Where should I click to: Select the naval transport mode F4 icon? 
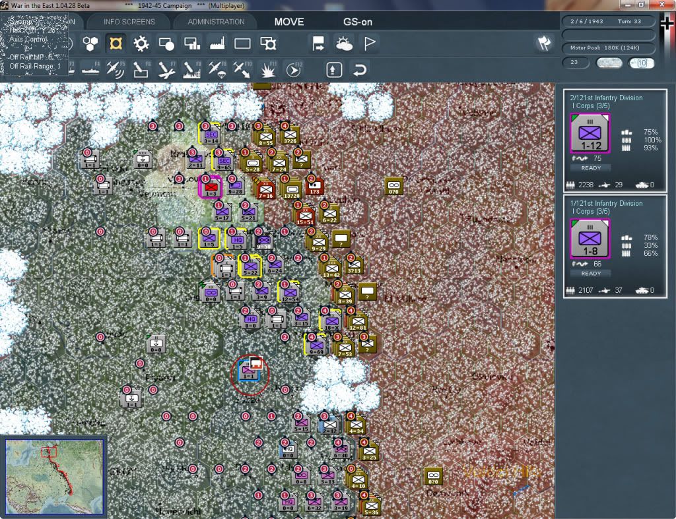(x=90, y=69)
